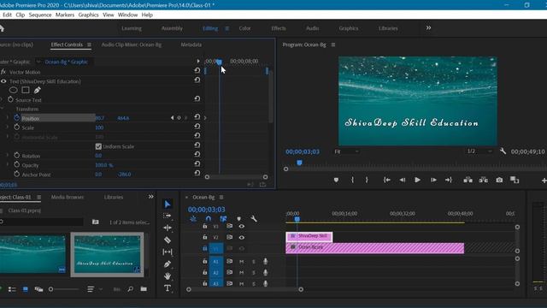Expand the Position property
Screen dimensions: 547x308
(x=8, y=118)
